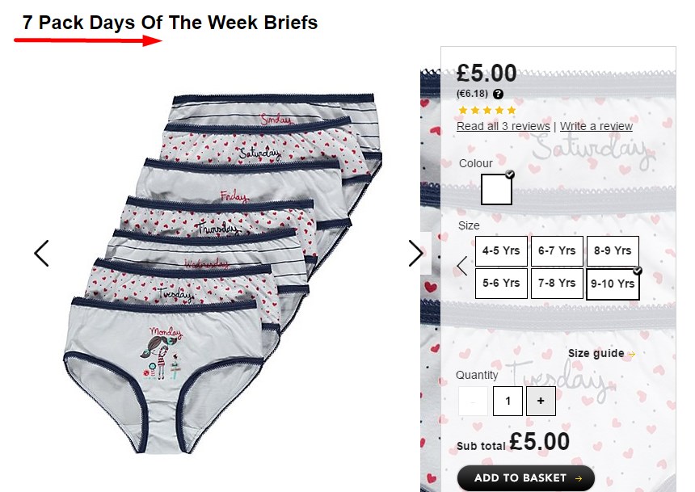Click the size list left chevron
The image size is (695, 492).
[462, 266]
